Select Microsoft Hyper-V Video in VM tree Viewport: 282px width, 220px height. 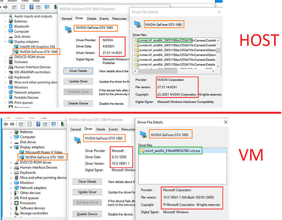44,152
